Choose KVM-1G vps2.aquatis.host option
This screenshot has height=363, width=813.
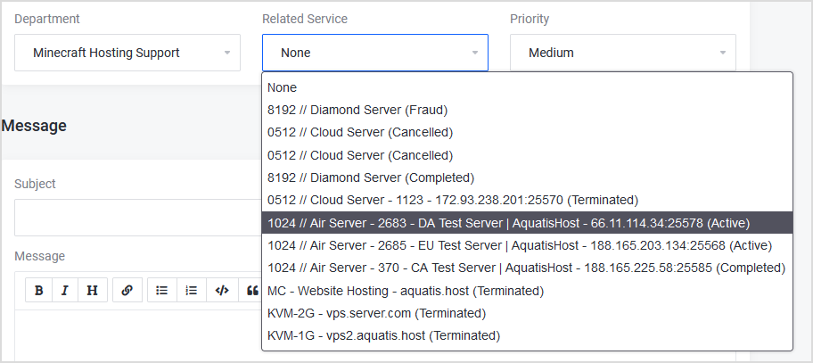point(528,335)
